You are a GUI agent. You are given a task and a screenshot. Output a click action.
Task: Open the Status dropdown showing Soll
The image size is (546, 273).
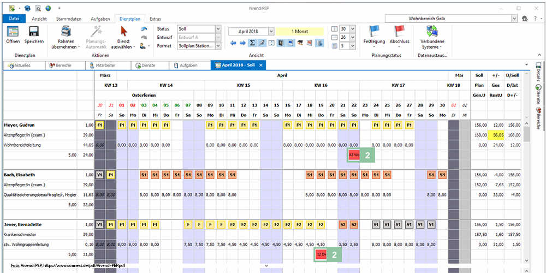coord(218,29)
